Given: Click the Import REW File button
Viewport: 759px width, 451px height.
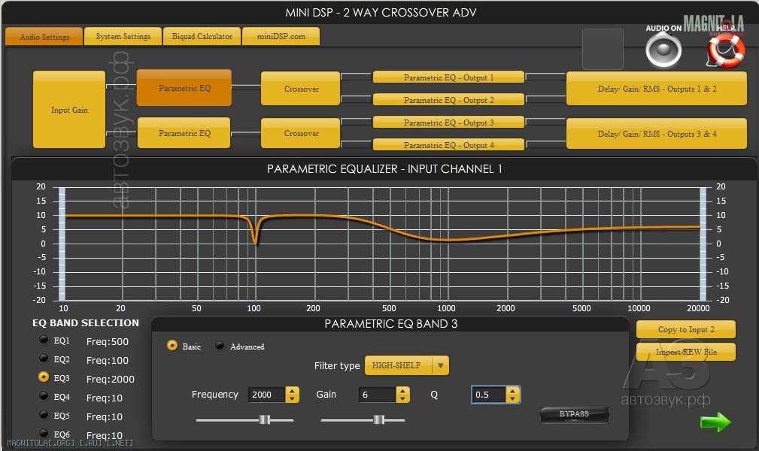Looking at the screenshot, I should pyautogui.click(x=686, y=352).
